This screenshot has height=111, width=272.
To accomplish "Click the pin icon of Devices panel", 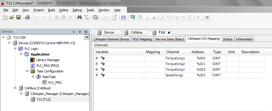I will 80,32.
